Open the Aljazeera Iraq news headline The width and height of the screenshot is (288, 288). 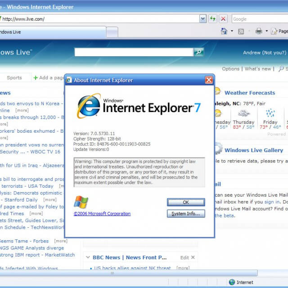tap(32, 166)
